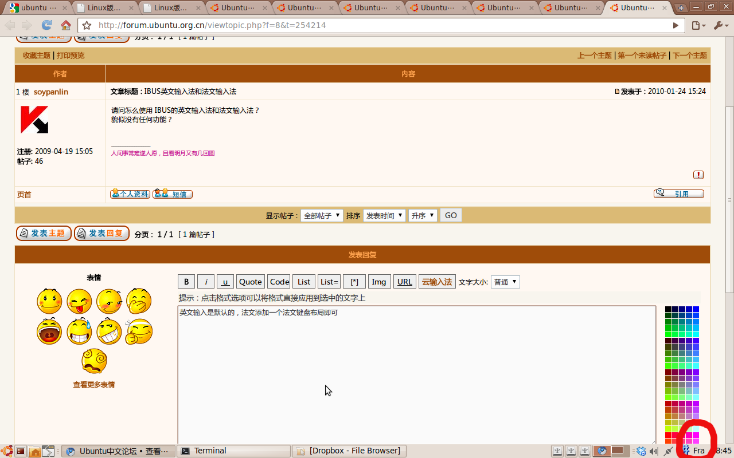Open the 发表时间 sort dropdown

(384, 216)
